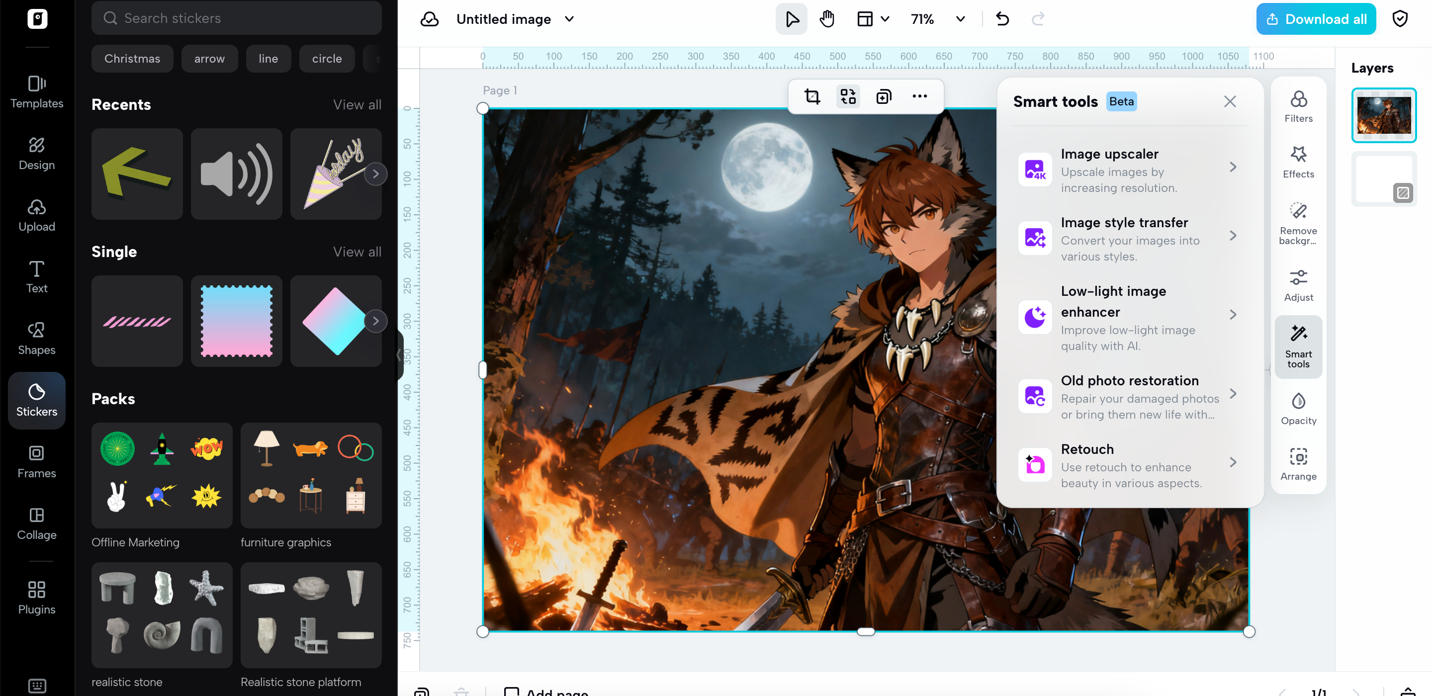
Task: Expand the 71% zoom dropdown
Action: tap(960, 18)
